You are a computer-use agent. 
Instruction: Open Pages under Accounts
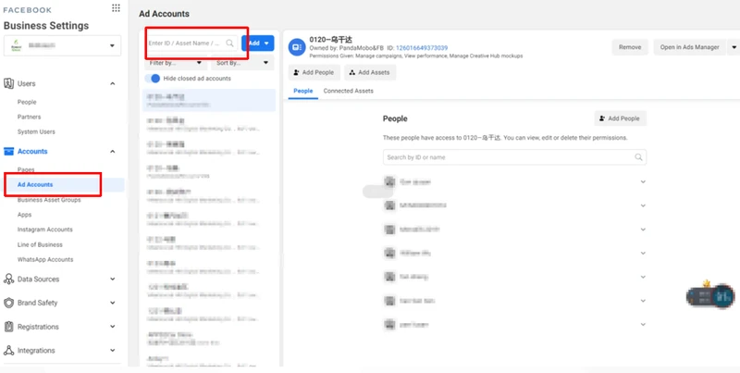[26, 169]
